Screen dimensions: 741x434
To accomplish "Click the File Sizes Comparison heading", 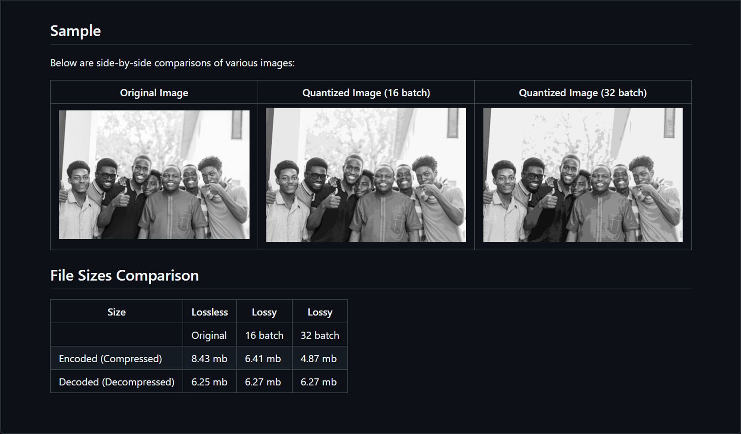I will tap(124, 276).
